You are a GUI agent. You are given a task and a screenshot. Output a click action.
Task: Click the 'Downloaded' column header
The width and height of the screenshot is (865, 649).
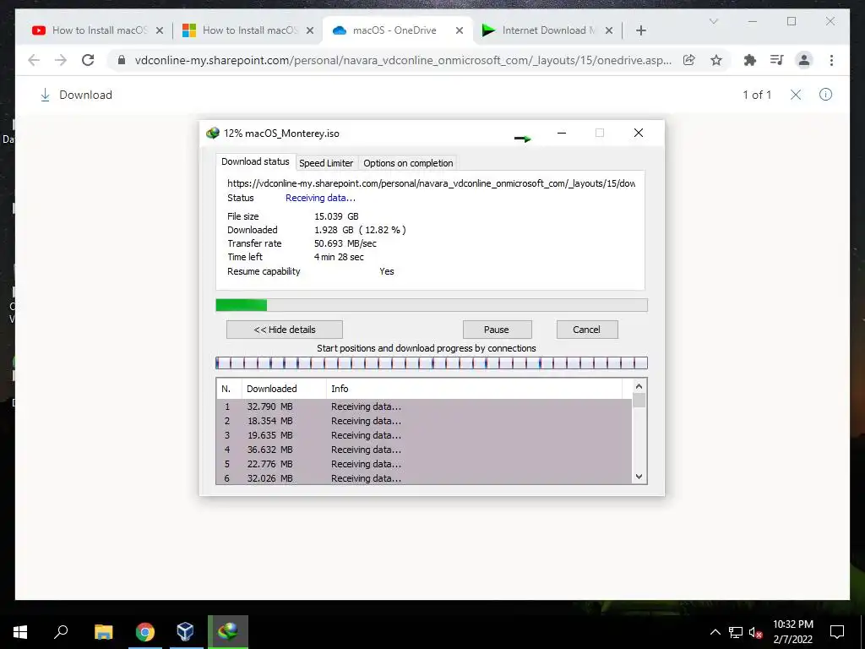click(284, 389)
